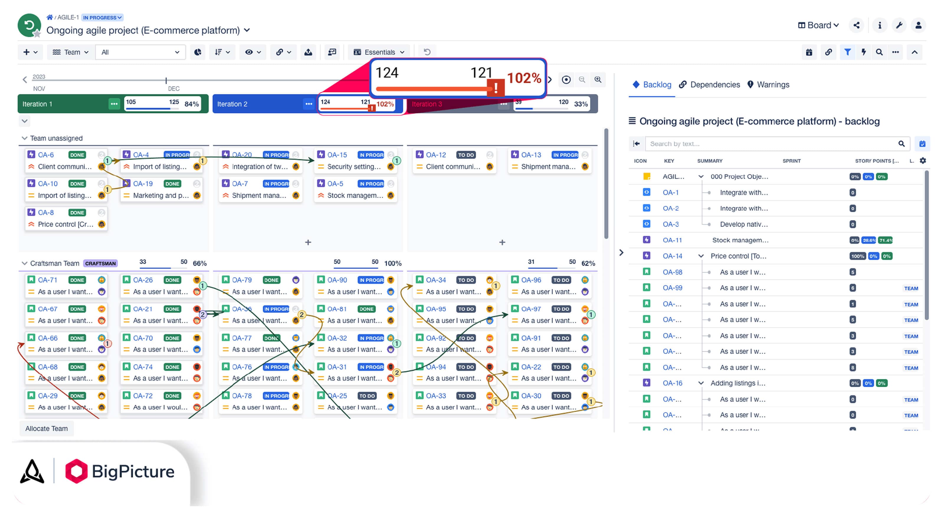Open the dependency link menu

pos(283,52)
